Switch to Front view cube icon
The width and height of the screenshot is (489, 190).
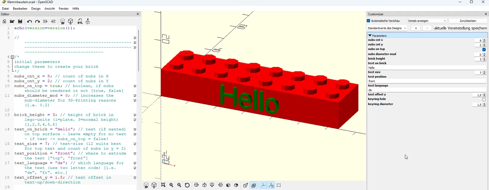[x=228, y=185]
